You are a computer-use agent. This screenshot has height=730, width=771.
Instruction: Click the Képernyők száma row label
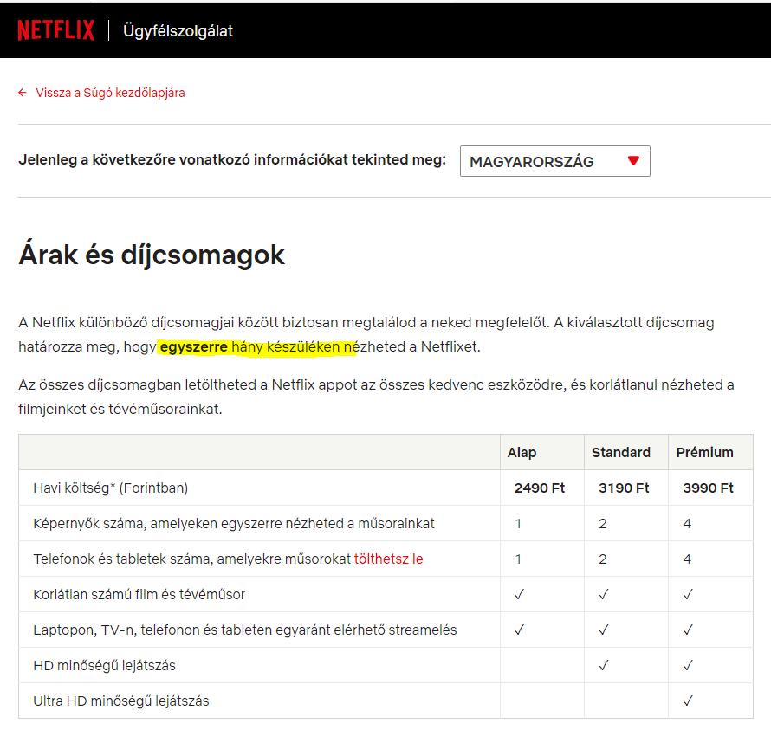234,524
